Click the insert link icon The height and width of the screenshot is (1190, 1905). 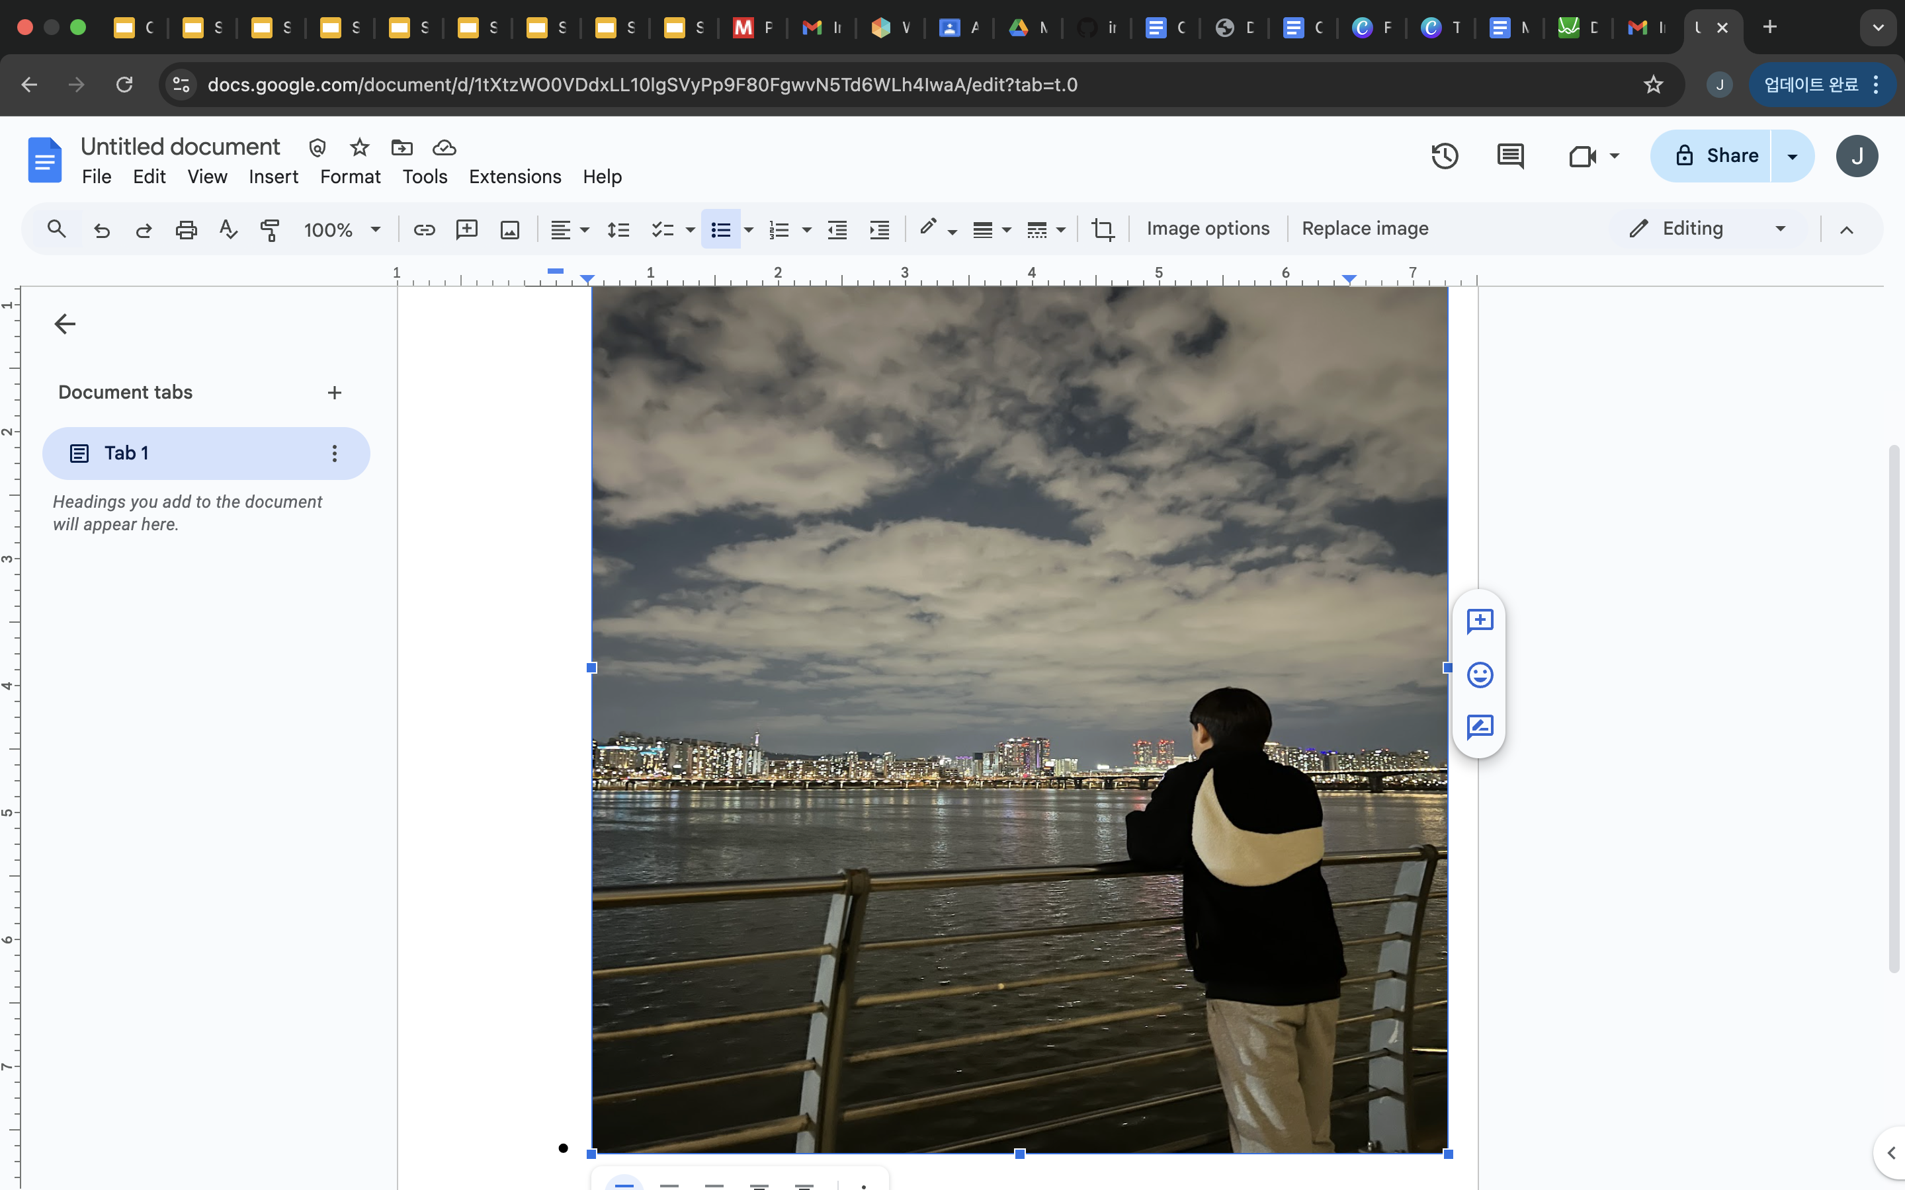click(x=424, y=229)
